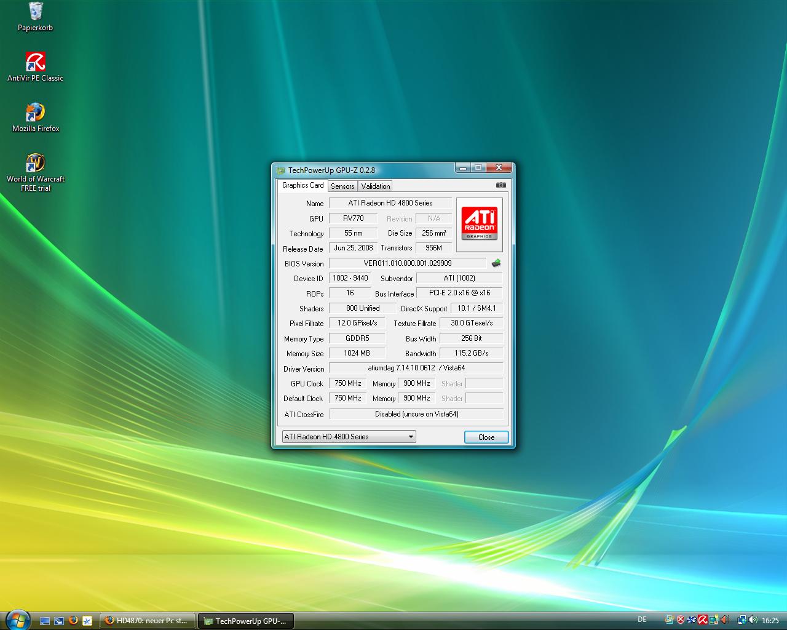Select the Mozilla Firefox desktop shortcut

click(x=36, y=118)
